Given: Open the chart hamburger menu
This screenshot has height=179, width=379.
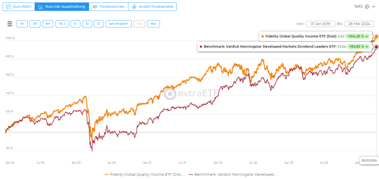Looking at the screenshot, I should coord(10,24).
